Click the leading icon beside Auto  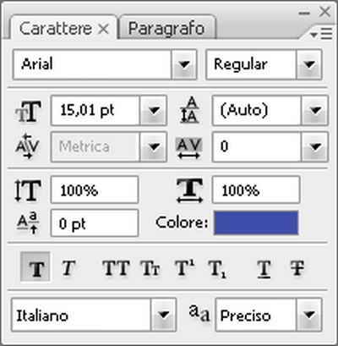pos(189,110)
